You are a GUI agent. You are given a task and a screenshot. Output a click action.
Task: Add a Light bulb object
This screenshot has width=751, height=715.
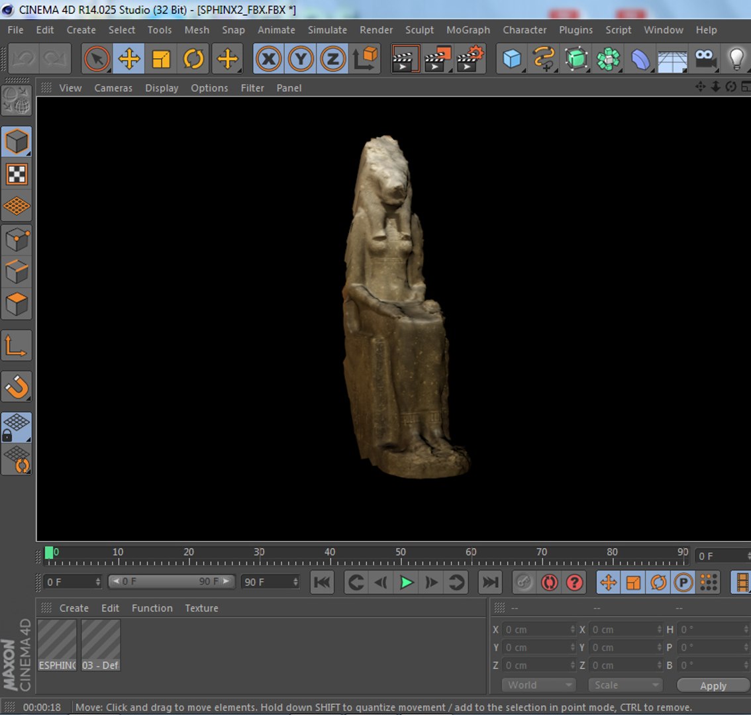tap(736, 59)
